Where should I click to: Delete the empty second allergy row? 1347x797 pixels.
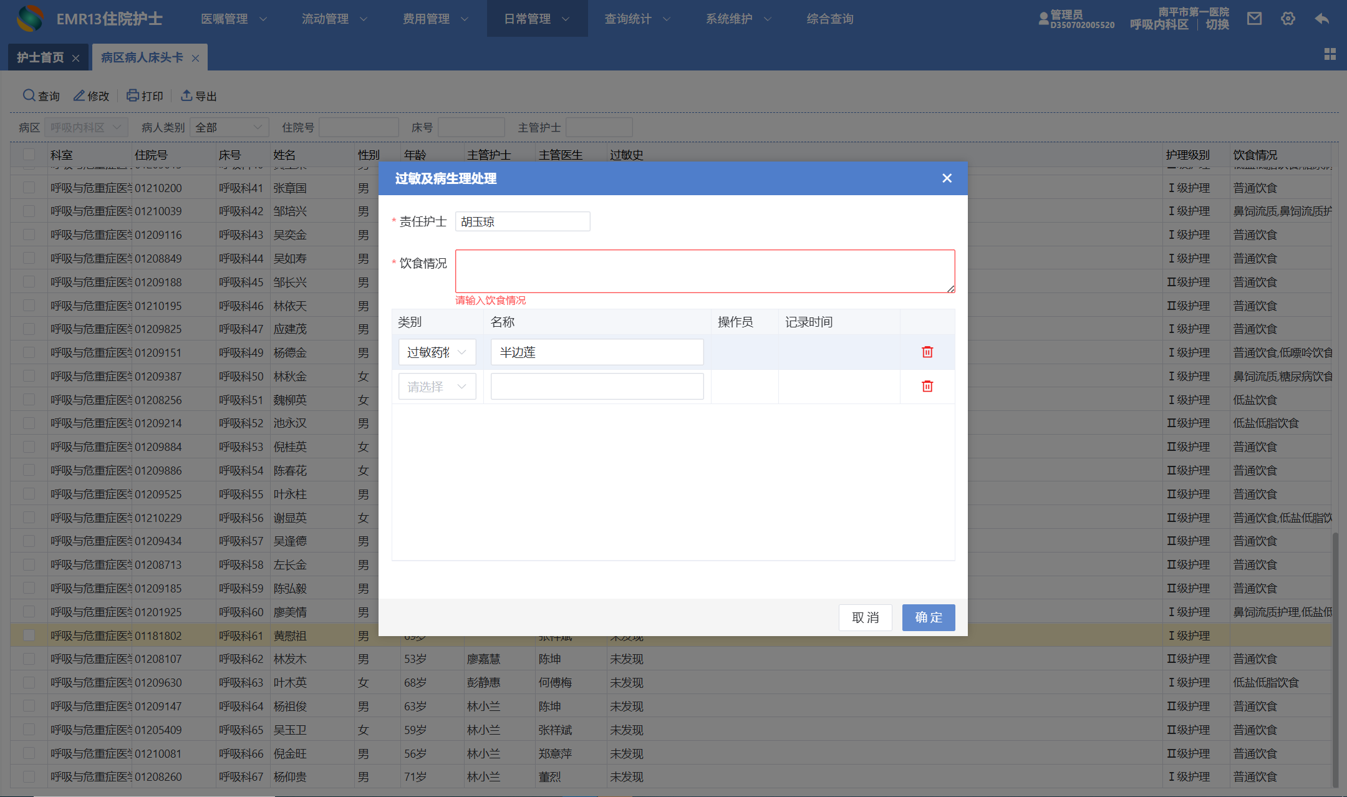pos(927,387)
